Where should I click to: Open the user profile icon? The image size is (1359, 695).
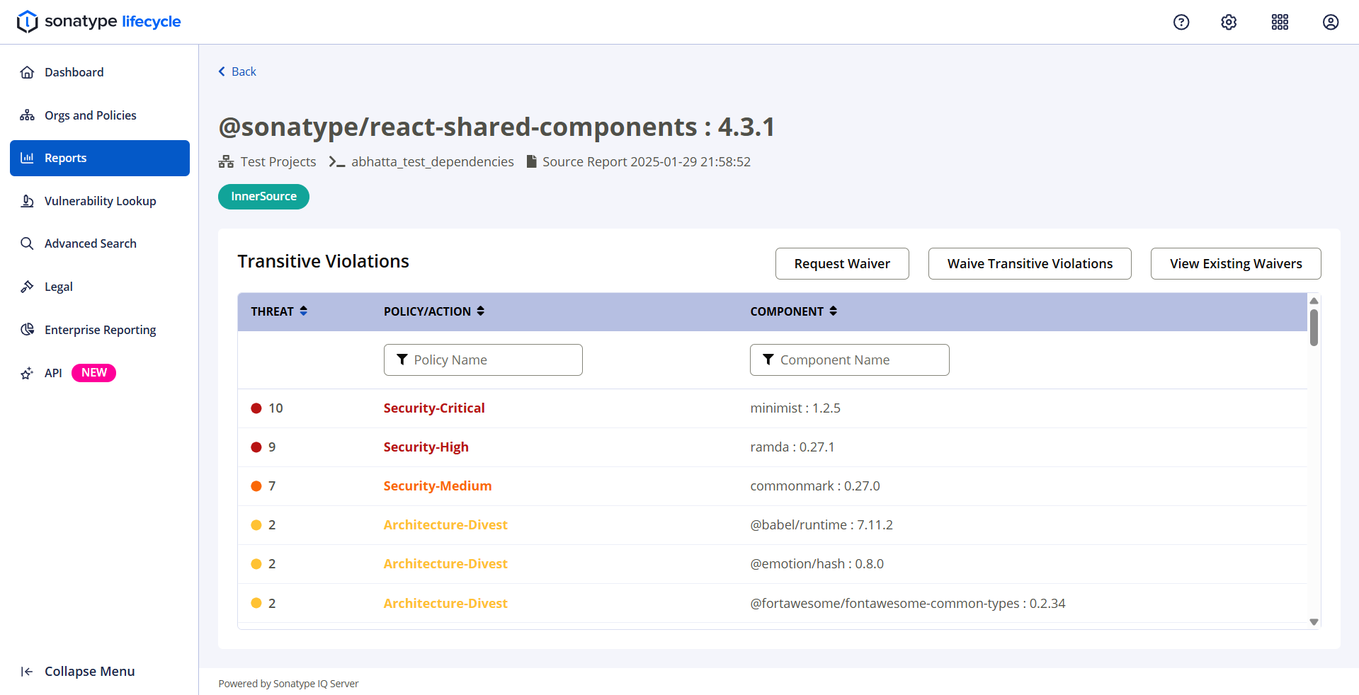[1331, 22]
